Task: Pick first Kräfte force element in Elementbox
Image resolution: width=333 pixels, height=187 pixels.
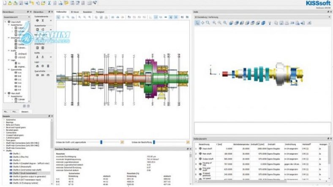Action: click(x=37, y=57)
